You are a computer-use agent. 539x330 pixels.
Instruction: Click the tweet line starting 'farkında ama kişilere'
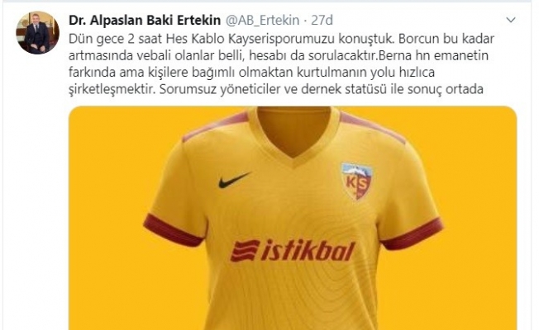tap(251, 73)
